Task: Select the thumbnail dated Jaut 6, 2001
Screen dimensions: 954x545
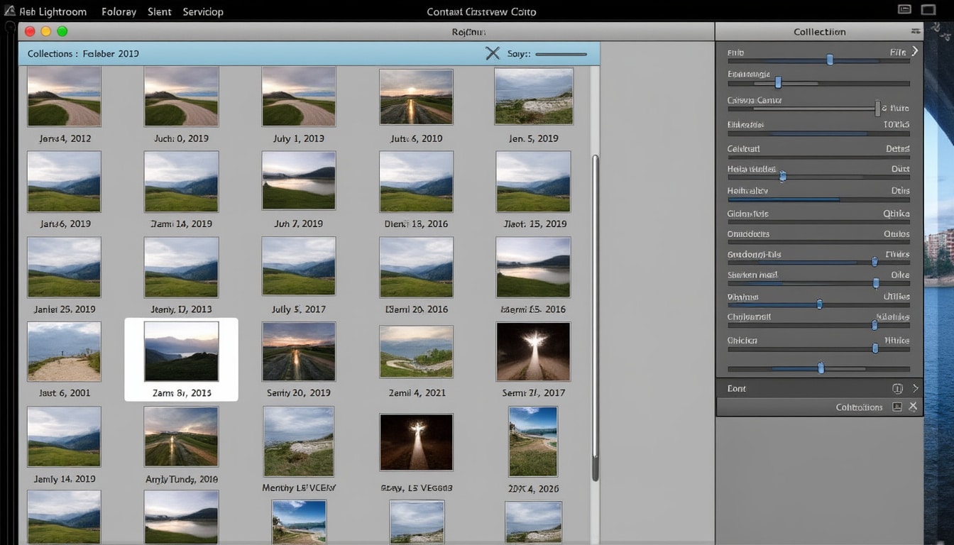Action: tap(64, 351)
